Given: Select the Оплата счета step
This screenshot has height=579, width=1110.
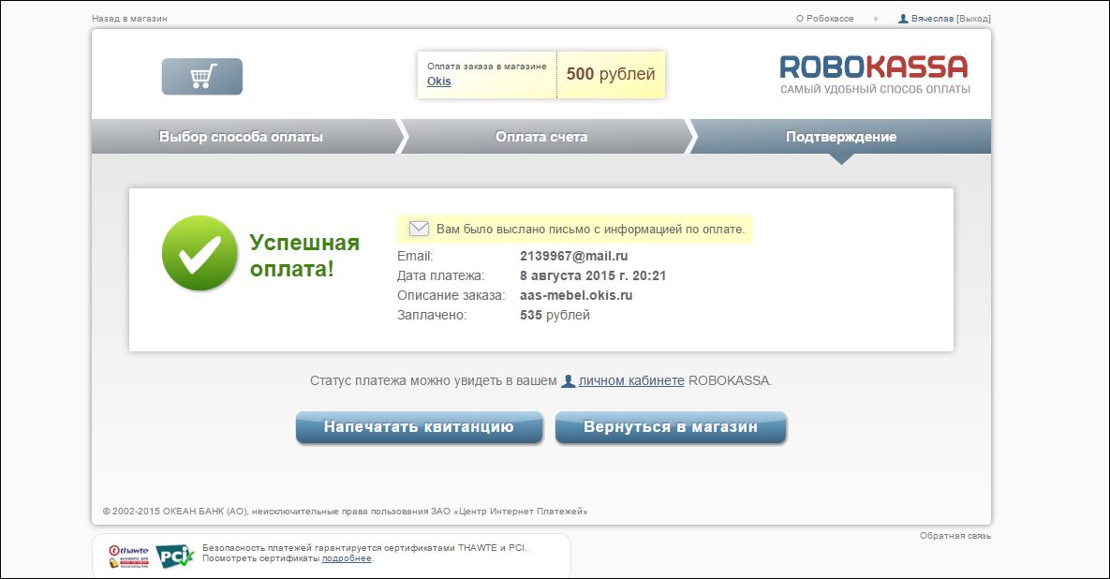Looking at the screenshot, I should pyautogui.click(x=541, y=137).
